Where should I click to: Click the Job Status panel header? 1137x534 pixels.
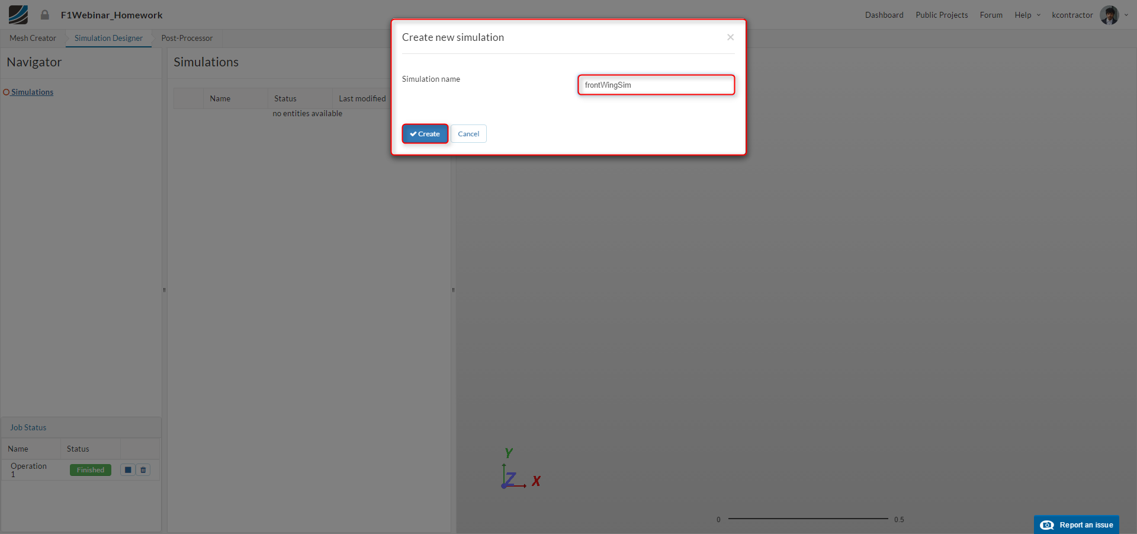(81, 427)
